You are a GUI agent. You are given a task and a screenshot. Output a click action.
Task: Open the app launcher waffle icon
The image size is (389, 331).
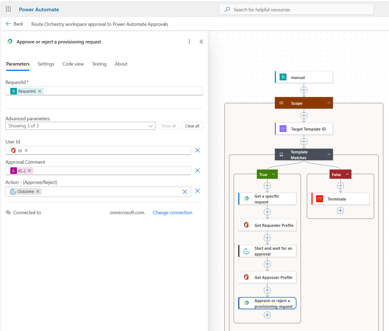tap(8, 9)
